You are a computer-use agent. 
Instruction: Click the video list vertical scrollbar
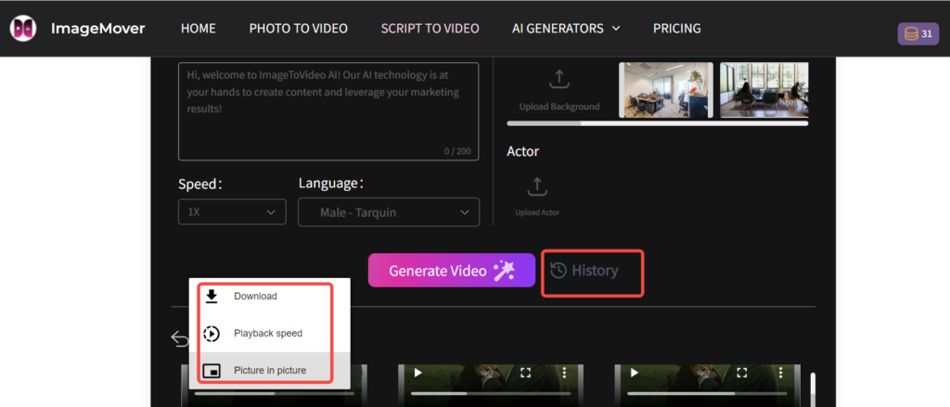pyautogui.click(x=813, y=388)
